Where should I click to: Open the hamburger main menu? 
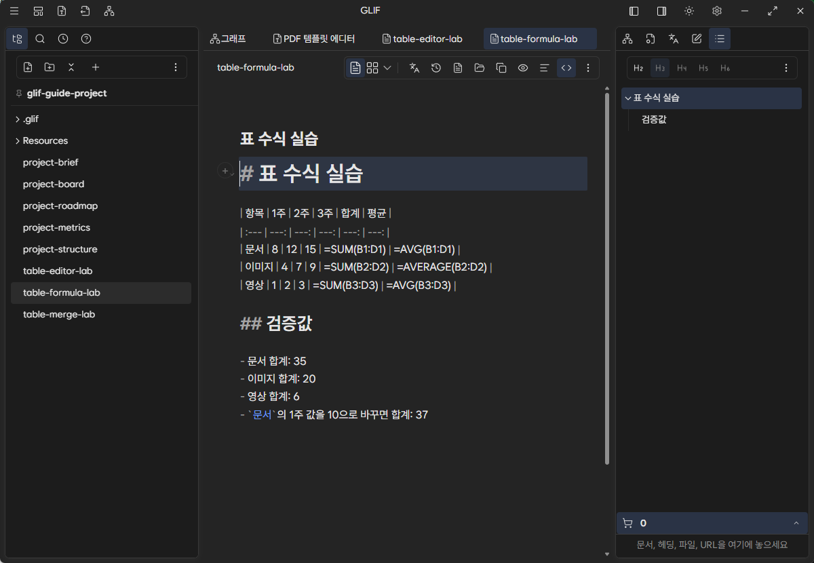14,11
